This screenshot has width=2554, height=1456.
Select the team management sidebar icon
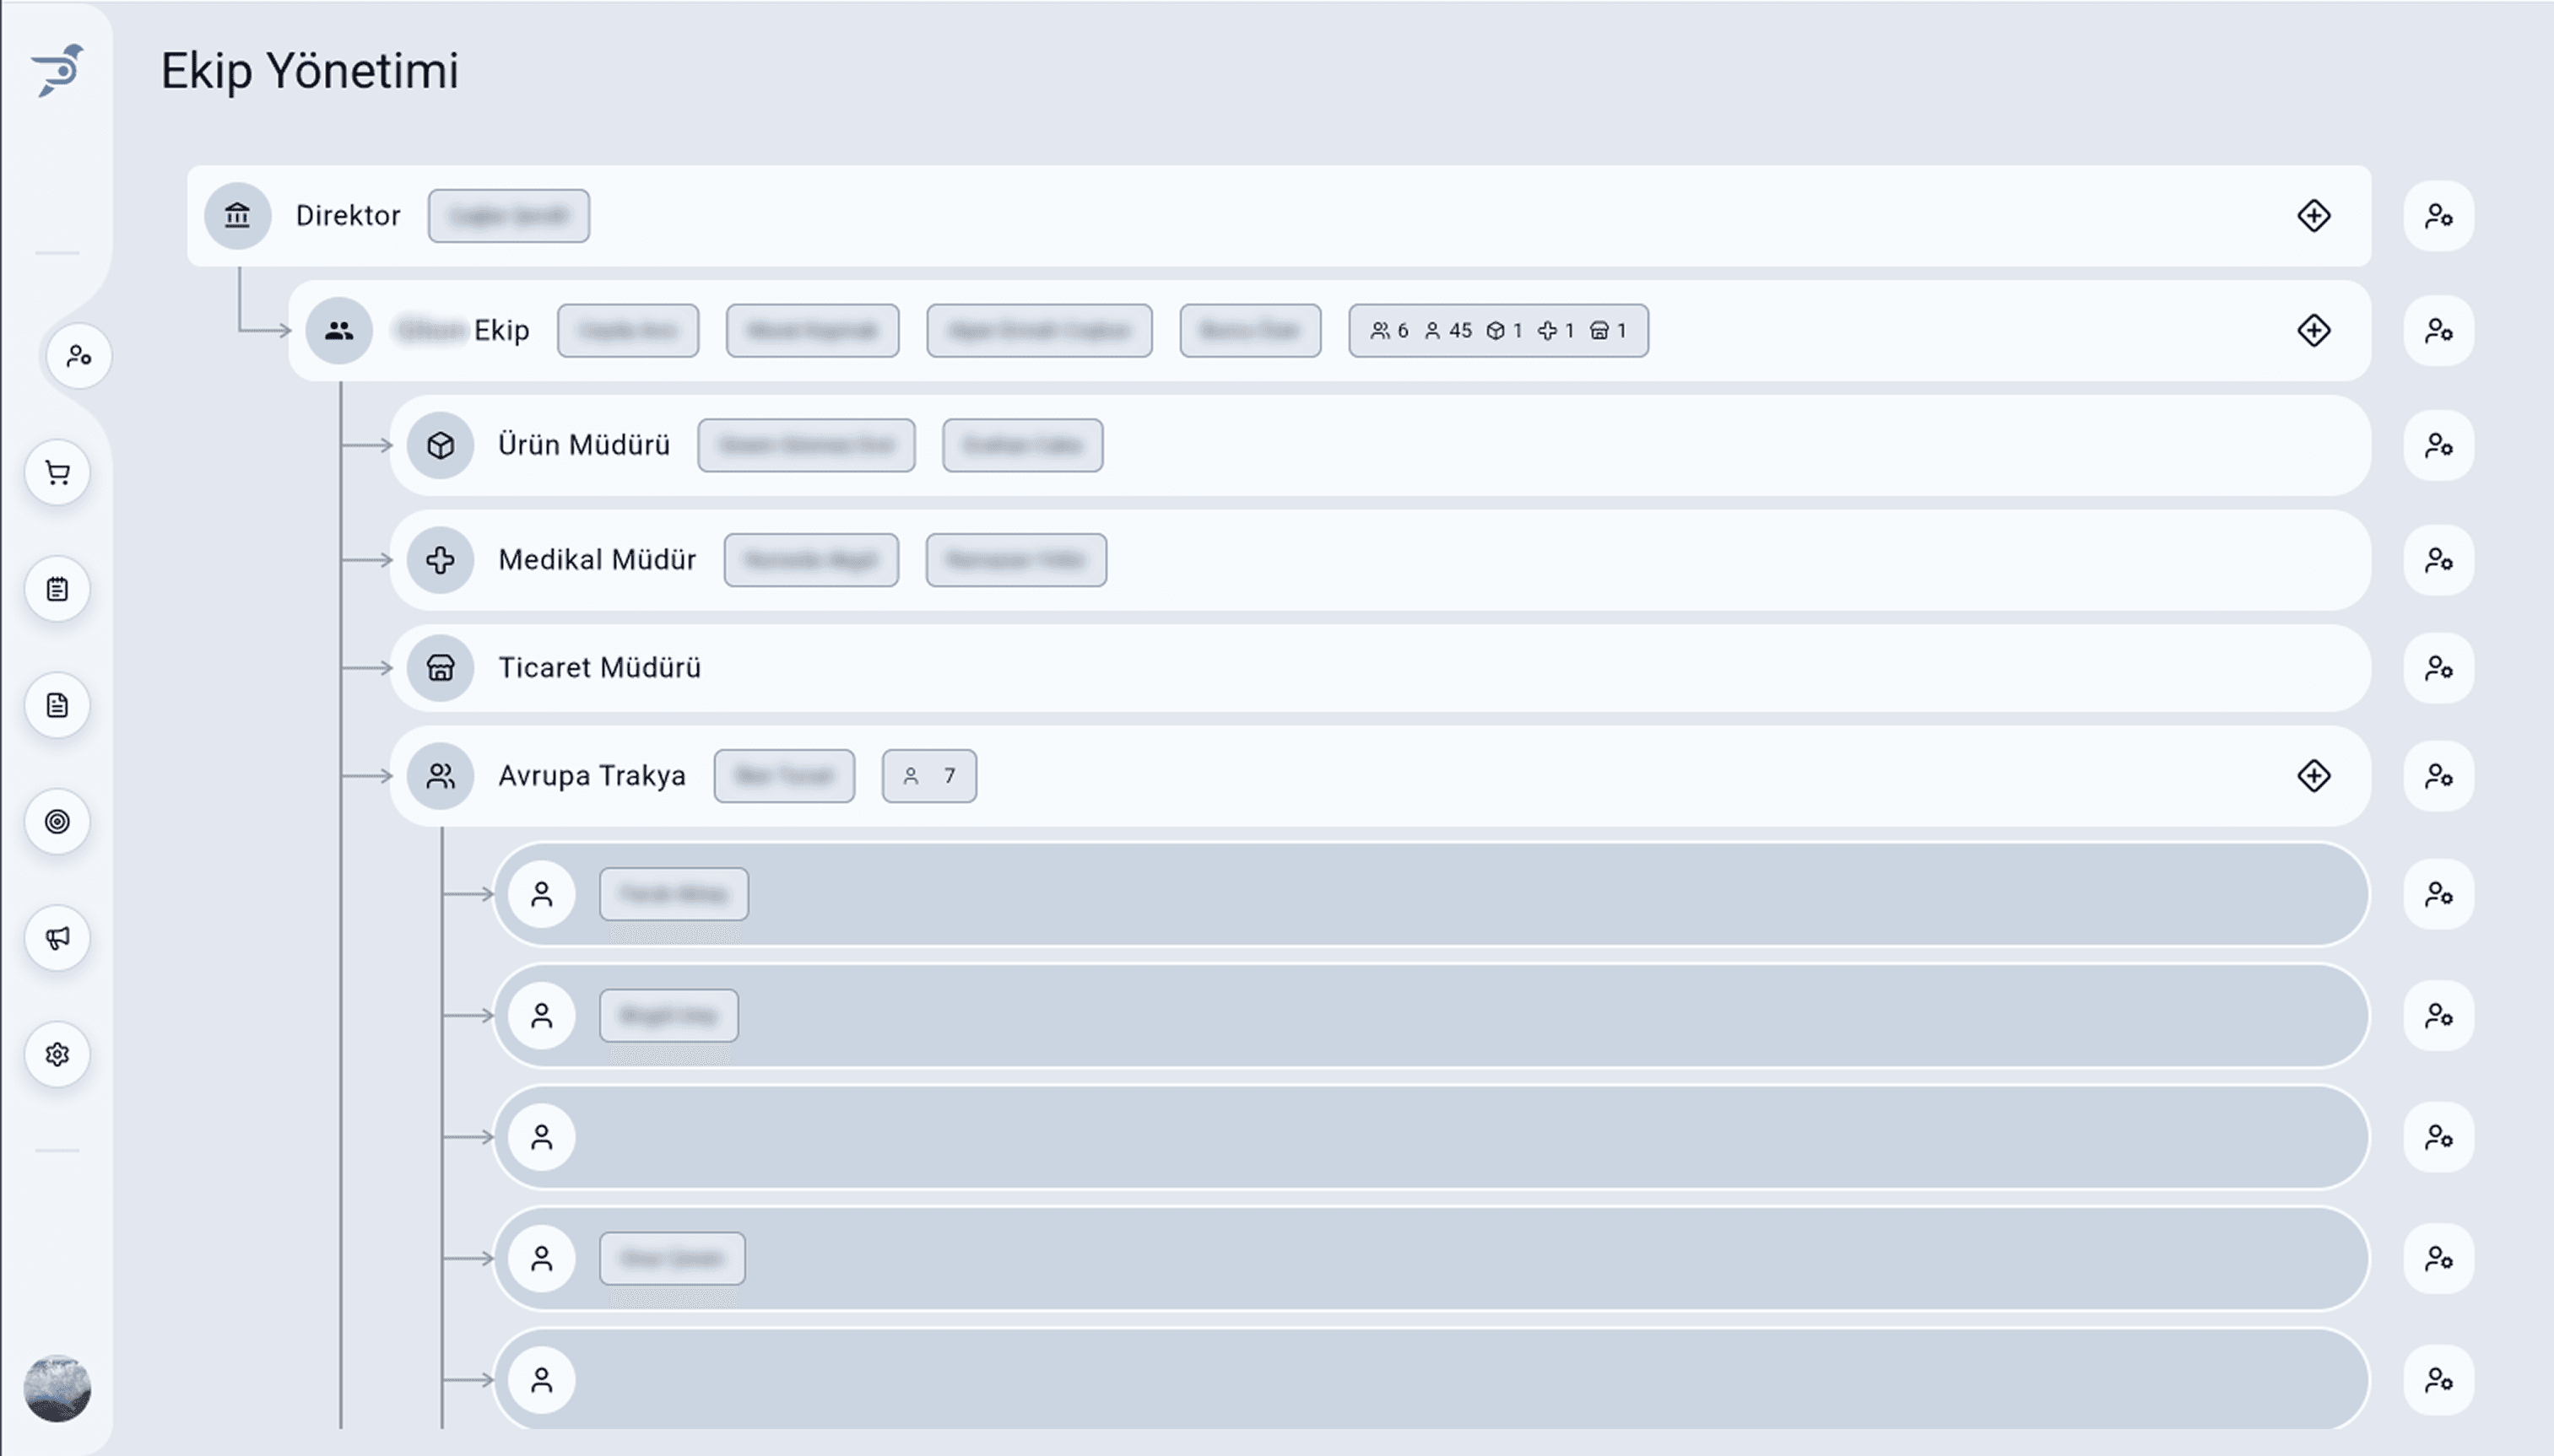coord(79,356)
